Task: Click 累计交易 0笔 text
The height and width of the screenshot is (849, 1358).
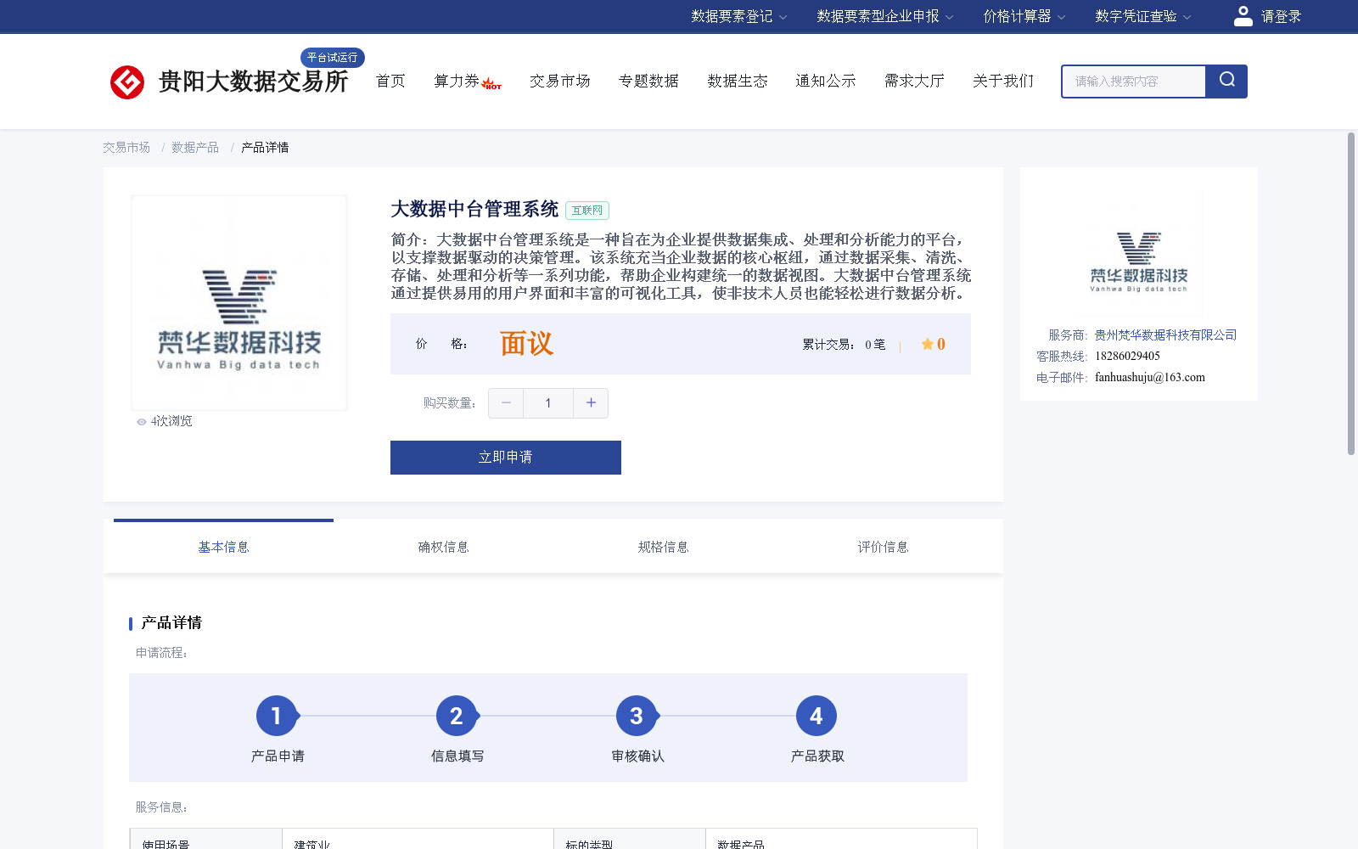Action: pos(844,345)
